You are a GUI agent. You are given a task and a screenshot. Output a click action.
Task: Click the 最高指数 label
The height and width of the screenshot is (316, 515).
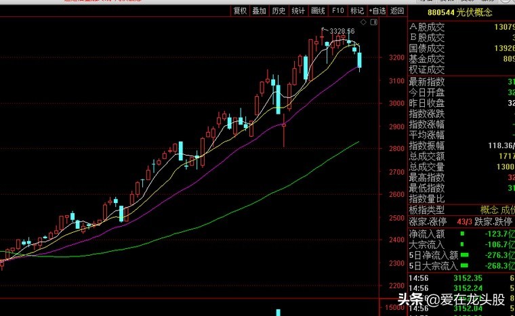pos(426,177)
